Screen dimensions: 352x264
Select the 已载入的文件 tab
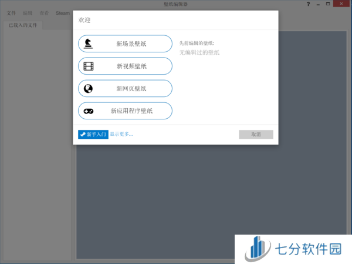(23, 25)
